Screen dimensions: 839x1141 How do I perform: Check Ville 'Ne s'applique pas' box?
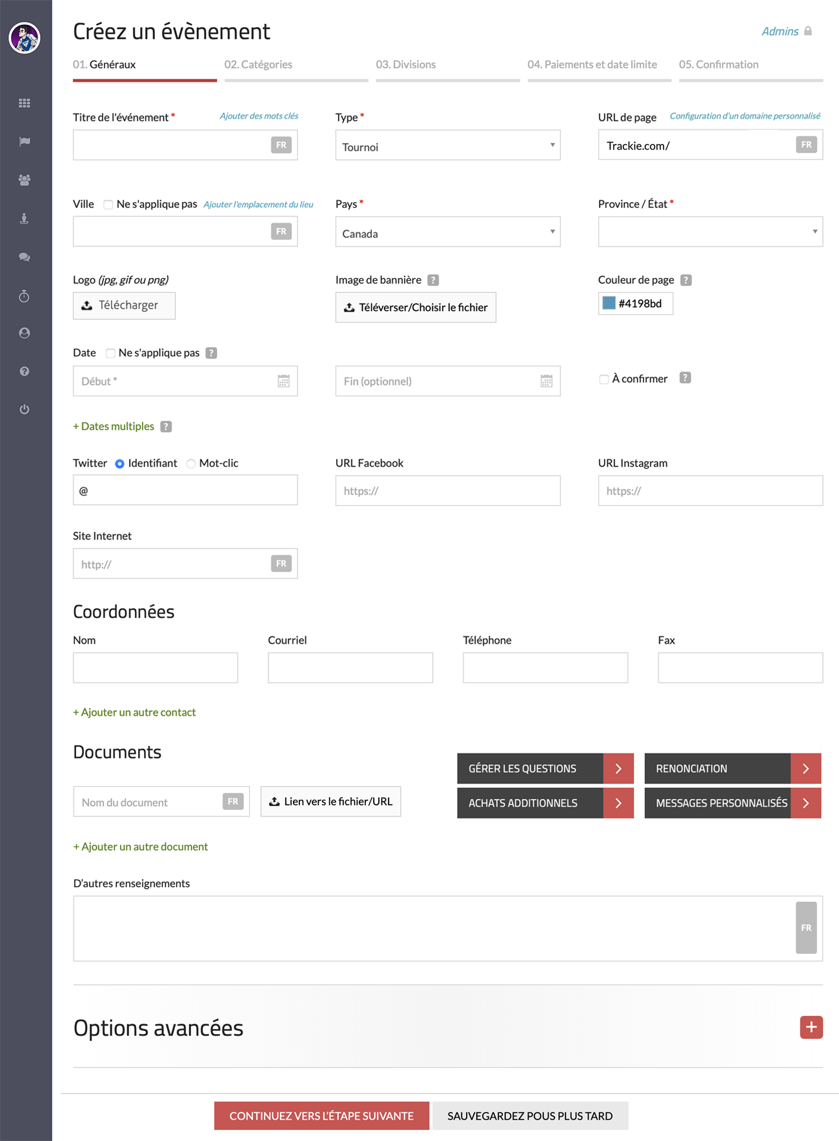point(108,205)
